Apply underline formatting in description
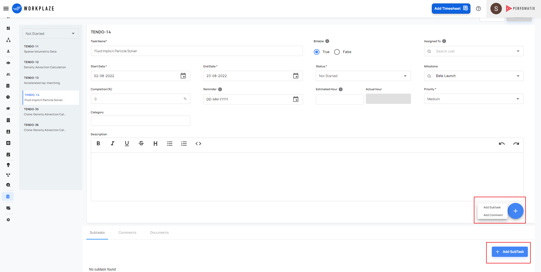Image resolution: width=541 pixels, height=272 pixels. pos(127,144)
